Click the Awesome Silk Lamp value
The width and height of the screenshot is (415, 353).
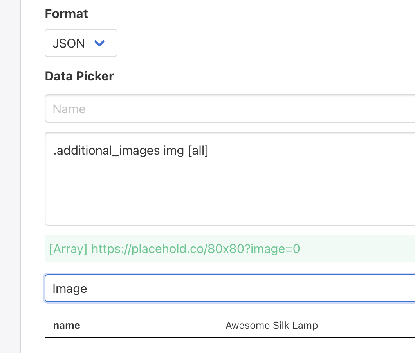pyautogui.click(x=271, y=325)
